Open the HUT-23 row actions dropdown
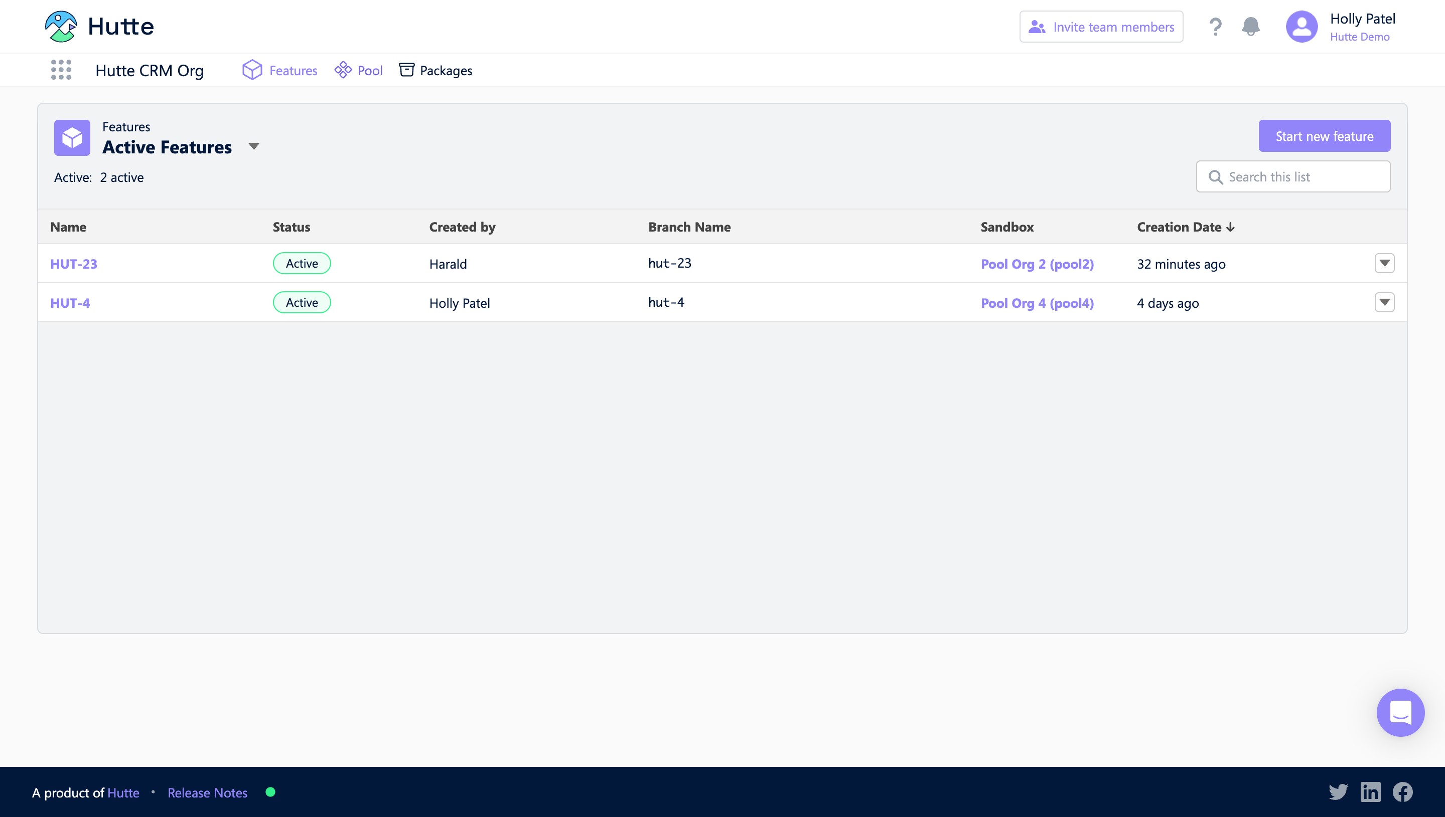 click(1384, 263)
